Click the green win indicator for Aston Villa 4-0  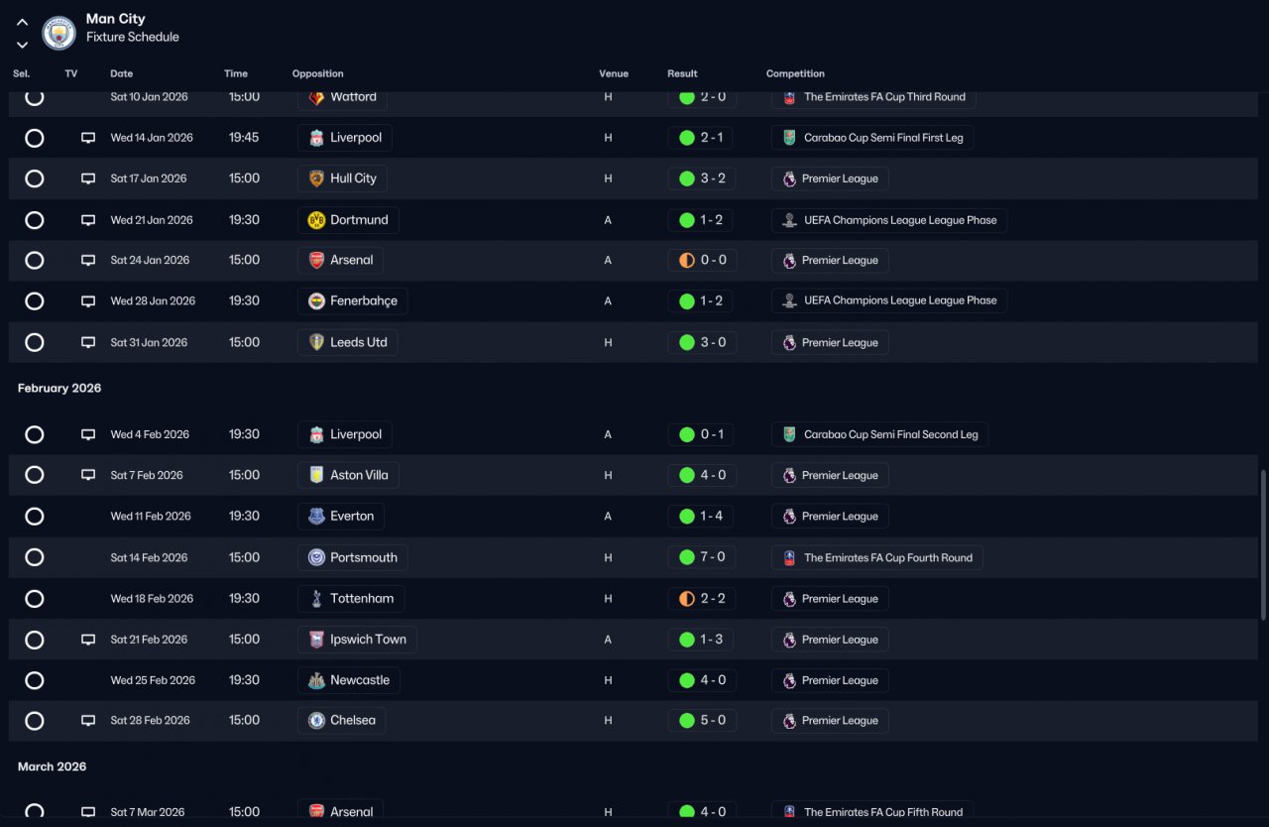coord(686,475)
